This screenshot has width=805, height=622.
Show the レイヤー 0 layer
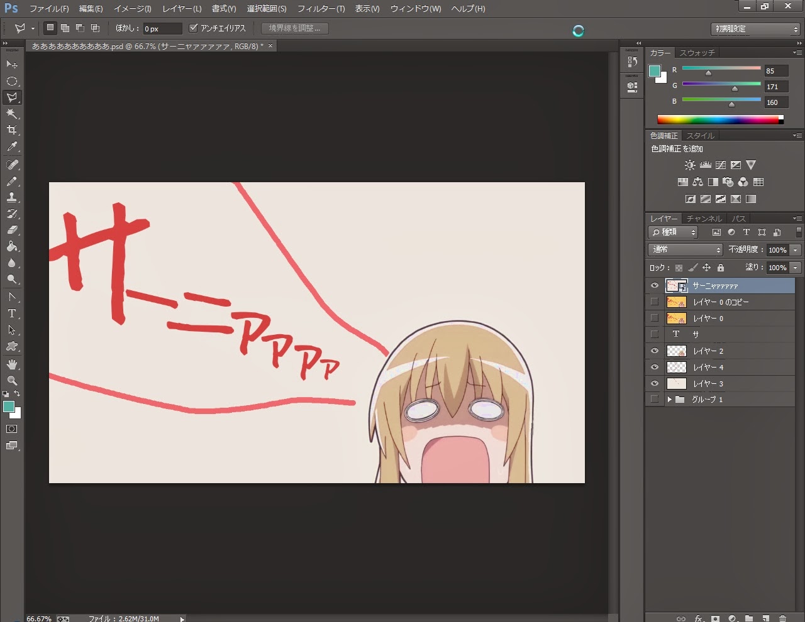[x=655, y=318]
